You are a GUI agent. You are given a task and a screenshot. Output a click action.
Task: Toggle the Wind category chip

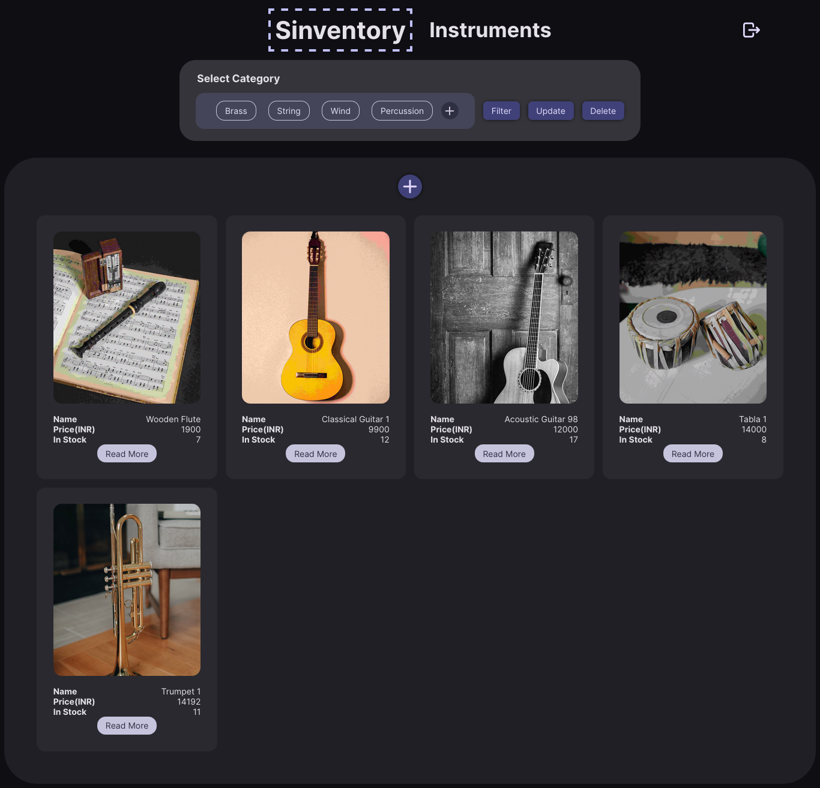pyautogui.click(x=340, y=111)
